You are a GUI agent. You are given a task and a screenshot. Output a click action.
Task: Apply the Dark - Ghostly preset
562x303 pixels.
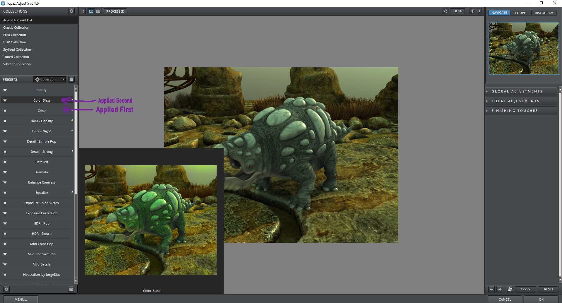click(42, 121)
